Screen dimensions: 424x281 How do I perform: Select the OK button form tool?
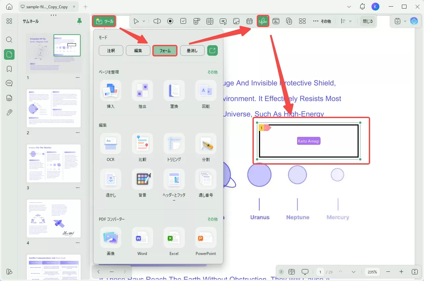(223, 21)
